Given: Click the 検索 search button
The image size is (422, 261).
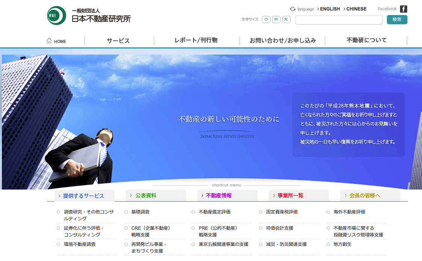Looking at the screenshot, I should point(397,19).
